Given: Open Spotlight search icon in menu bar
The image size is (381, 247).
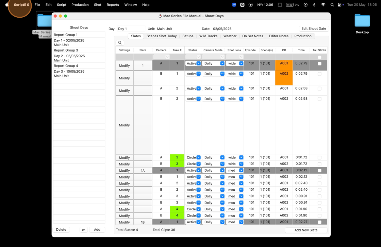Looking at the screenshot, I should 332,5.
